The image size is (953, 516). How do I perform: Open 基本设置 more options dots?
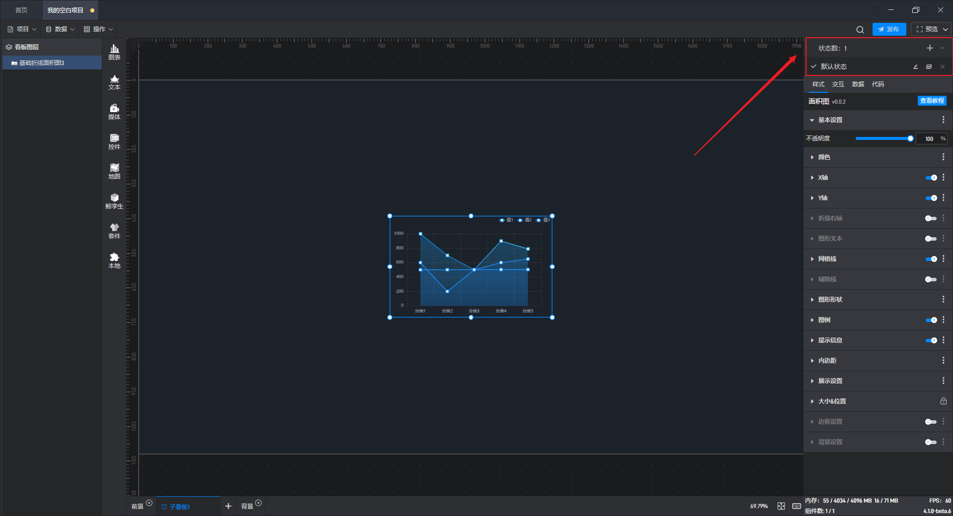943,120
